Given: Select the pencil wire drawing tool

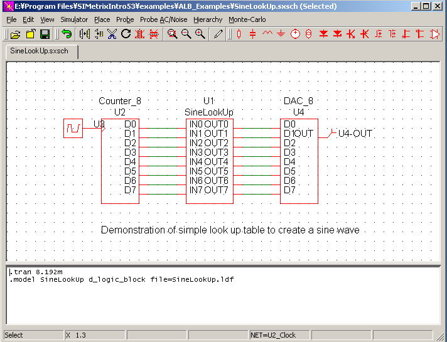Looking at the screenshot, I should pos(218,34).
